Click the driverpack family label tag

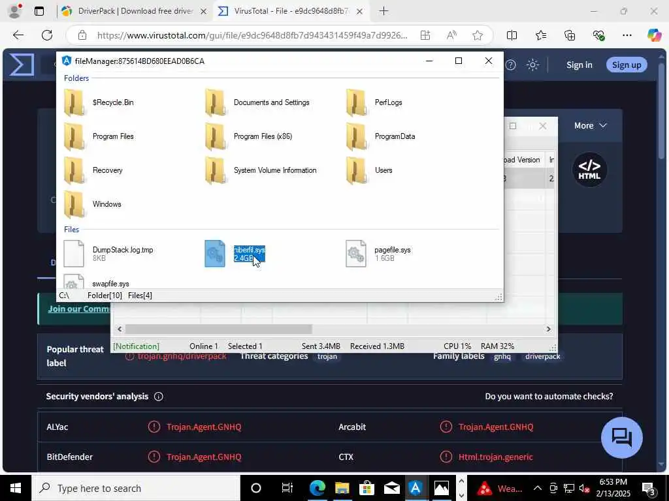[542, 357]
